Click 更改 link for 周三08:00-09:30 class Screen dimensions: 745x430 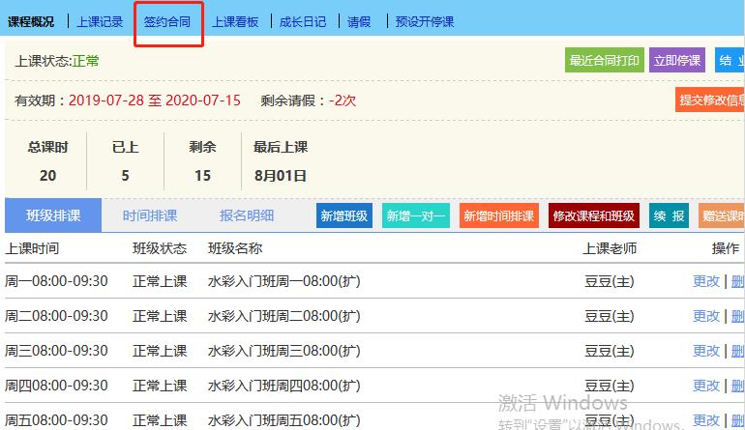point(706,351)
